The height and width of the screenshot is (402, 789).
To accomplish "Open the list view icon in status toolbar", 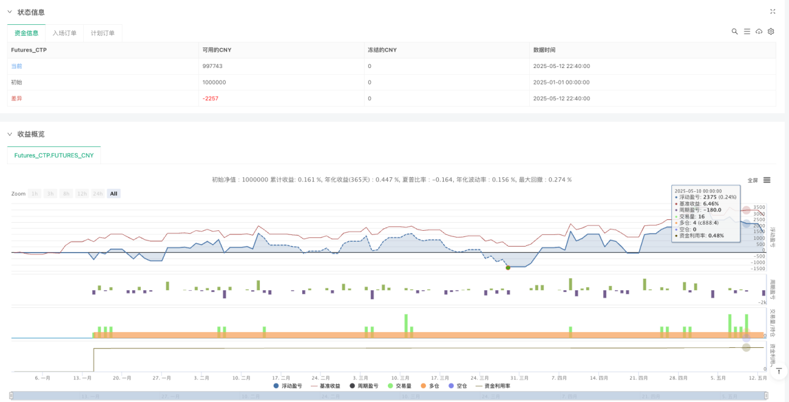I will coord(747,32).
